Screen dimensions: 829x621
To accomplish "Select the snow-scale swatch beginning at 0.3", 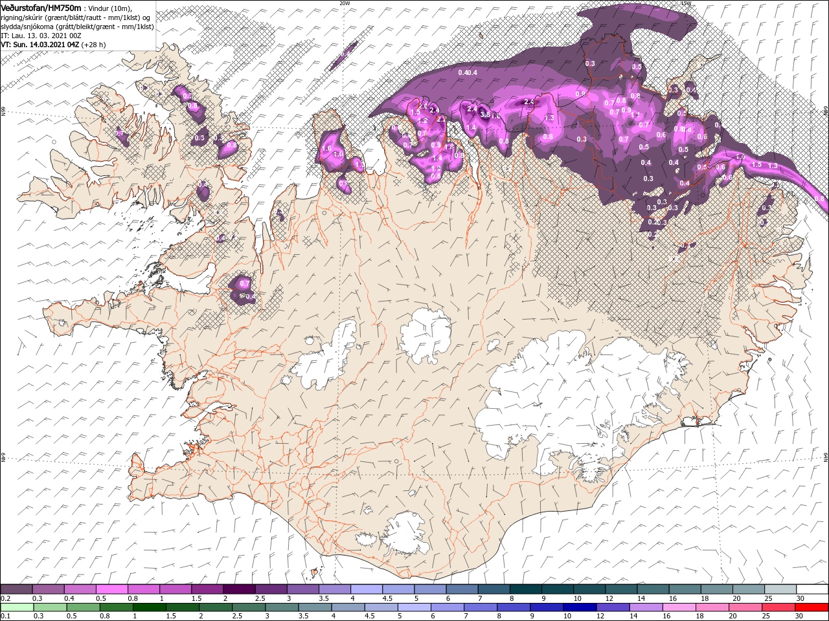I will point(48,589).
